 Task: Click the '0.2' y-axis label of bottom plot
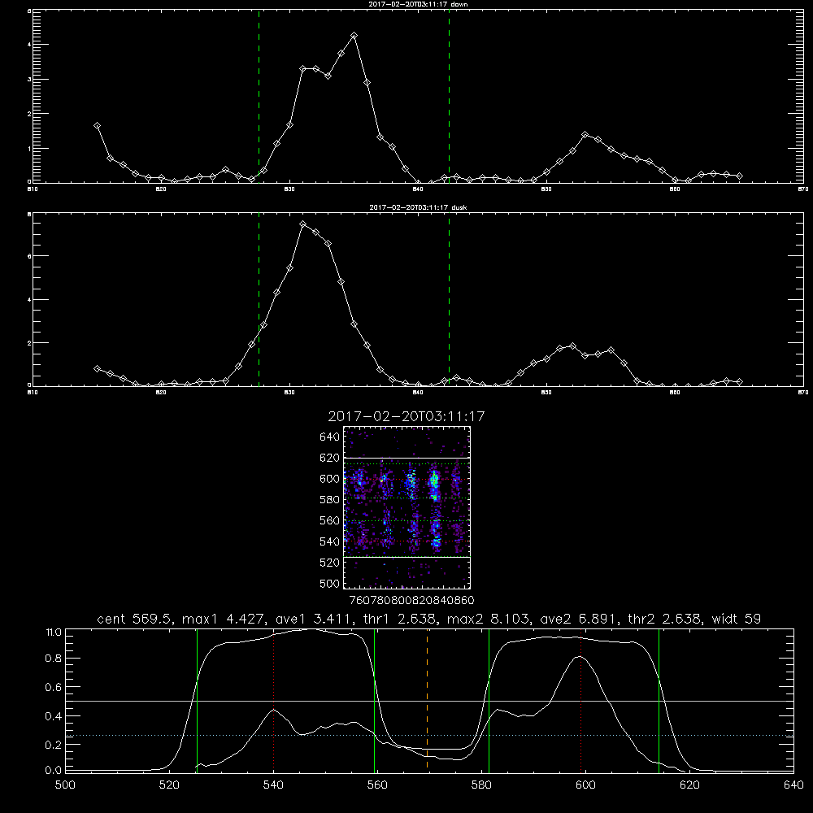54,745
